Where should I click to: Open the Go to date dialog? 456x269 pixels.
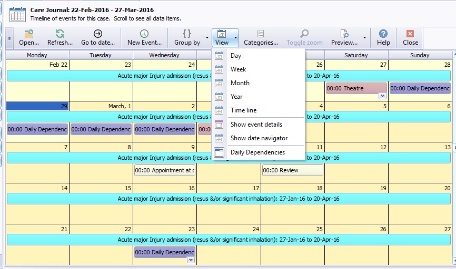98,38
